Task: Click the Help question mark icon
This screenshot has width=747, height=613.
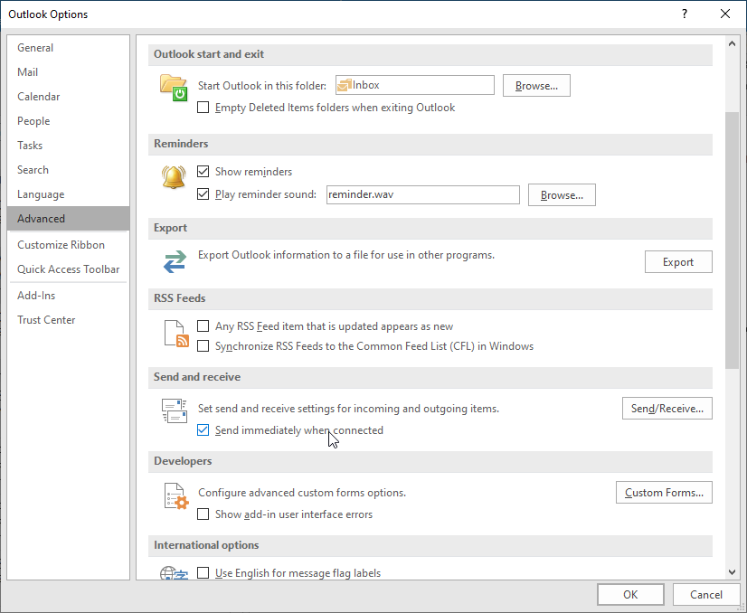Action: click(x=684, y=14)
